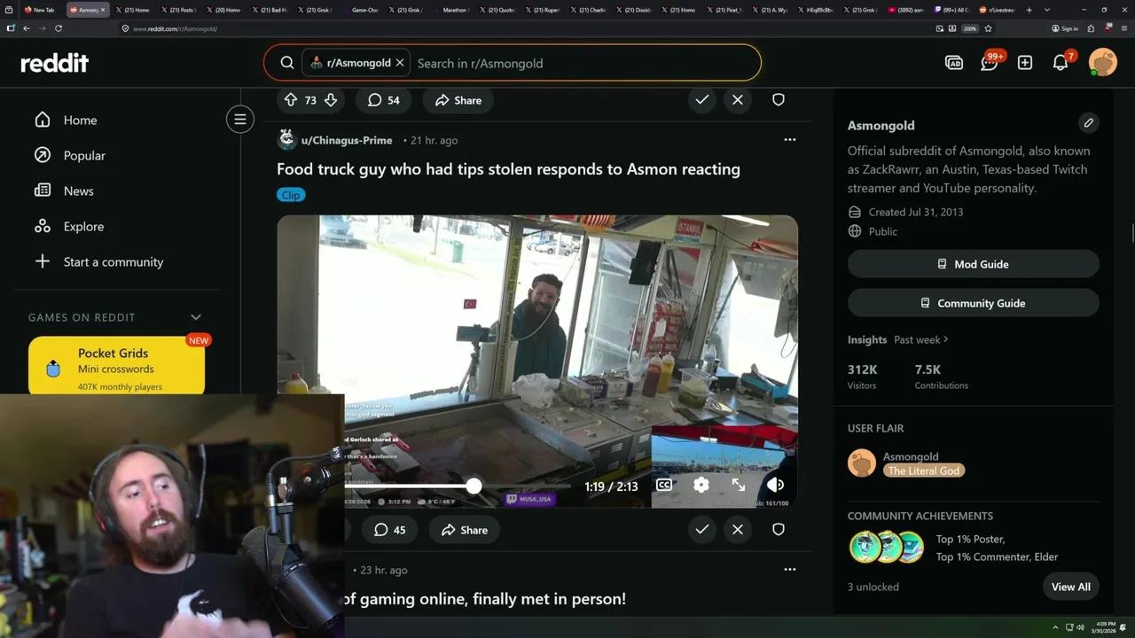Collapse the Games on Reddit section
Viewport: 1135px width, 638px height.
[x=196, y=317]
